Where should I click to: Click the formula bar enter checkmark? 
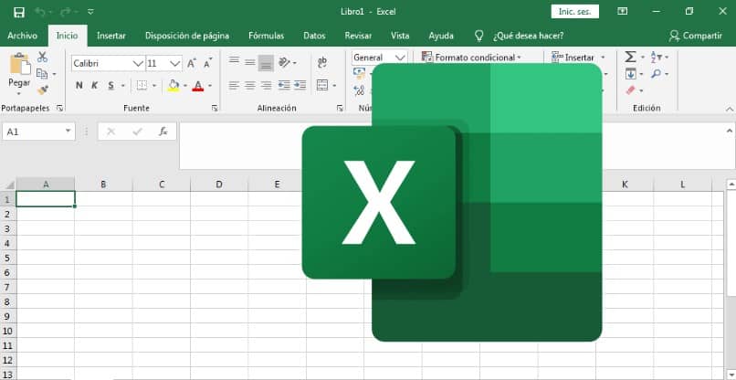point(137,132)
